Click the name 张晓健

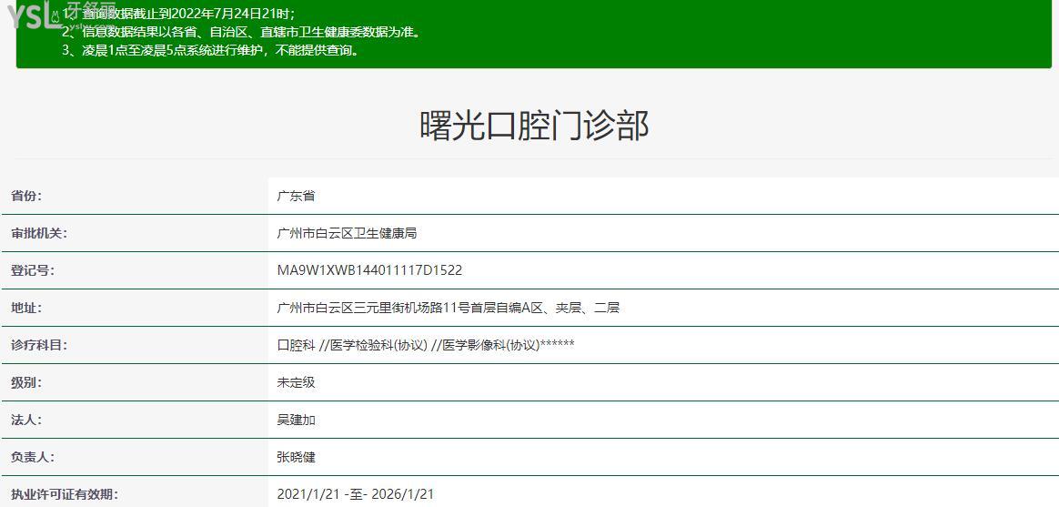click(x=296, y=457)
